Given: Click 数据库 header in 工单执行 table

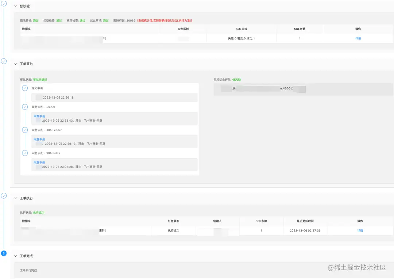Looking at the screenshot, I should click(x=26, y=221).
